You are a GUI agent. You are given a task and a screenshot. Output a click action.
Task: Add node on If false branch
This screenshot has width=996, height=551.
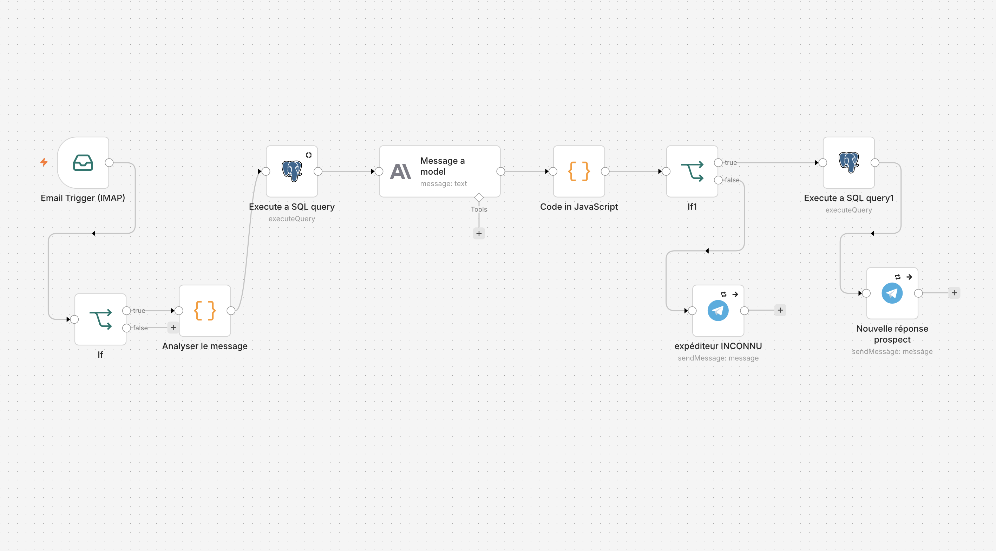click(x=173, y=328)
